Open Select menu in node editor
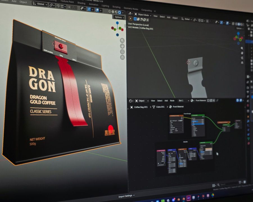This screenshot has width=253, height=202. tap(160, 101)
